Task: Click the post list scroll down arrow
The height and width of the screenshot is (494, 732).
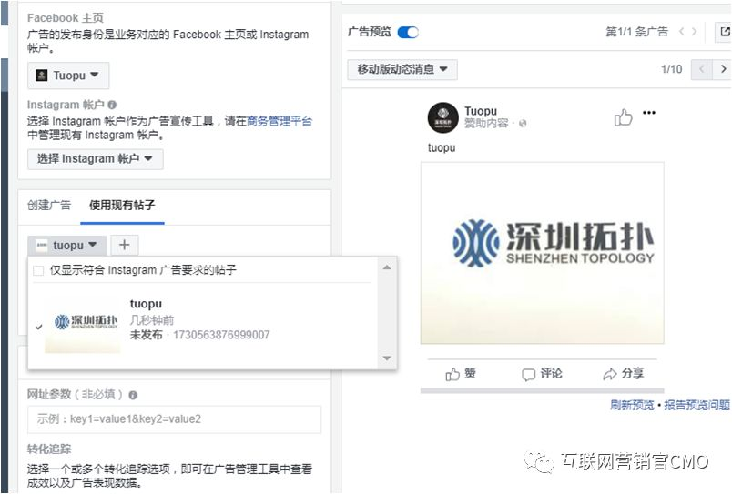Action: (x=387, y=358)
